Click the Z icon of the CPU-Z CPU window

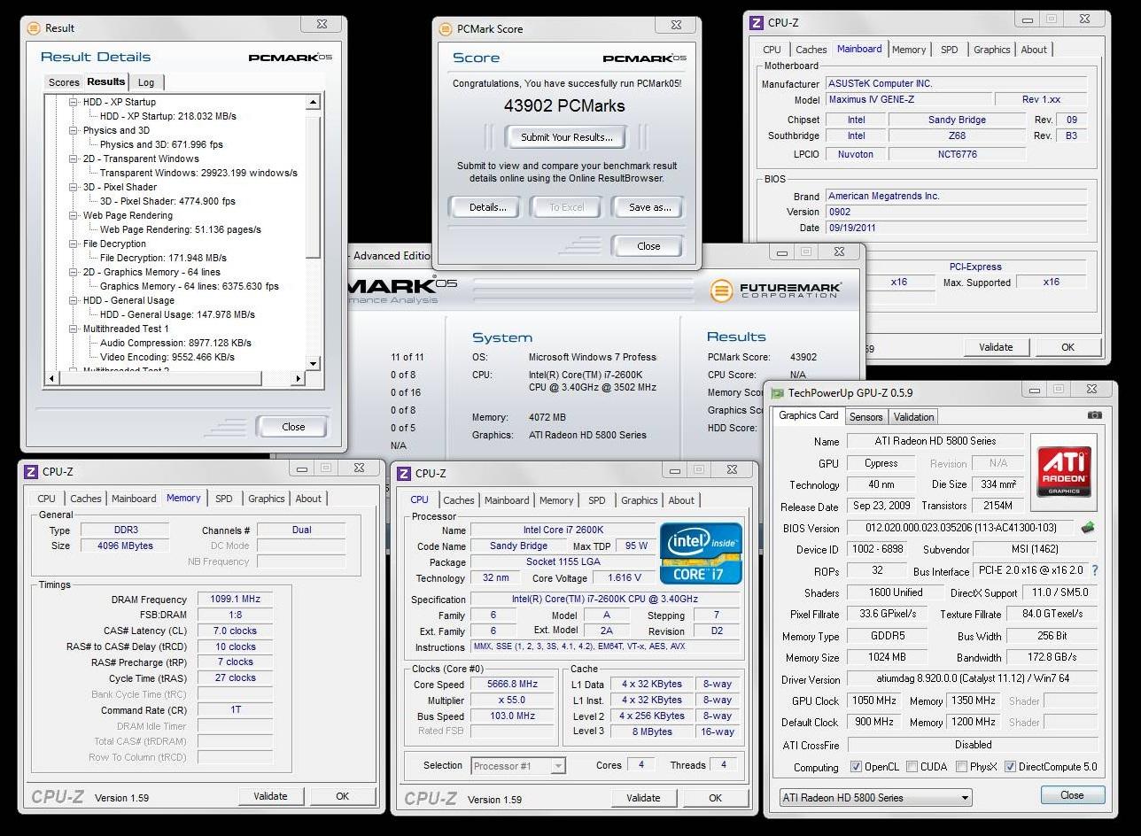[x=404, y=473]
